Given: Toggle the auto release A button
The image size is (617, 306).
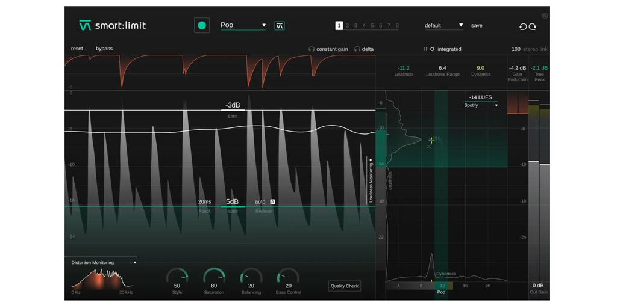Looking at the screenshot, I should click(272, 202).
